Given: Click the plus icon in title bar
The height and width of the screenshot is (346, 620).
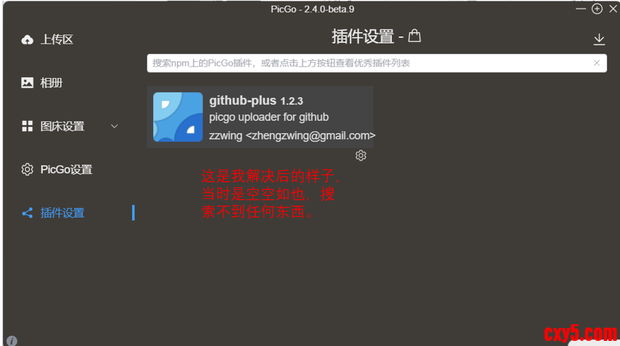Looking at the screenshot, I should pyautogui.click(x=597, y=9).
